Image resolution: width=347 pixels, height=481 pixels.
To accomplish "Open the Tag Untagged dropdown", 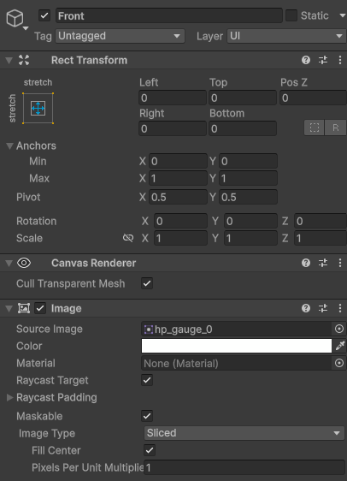I will (120, 36).
